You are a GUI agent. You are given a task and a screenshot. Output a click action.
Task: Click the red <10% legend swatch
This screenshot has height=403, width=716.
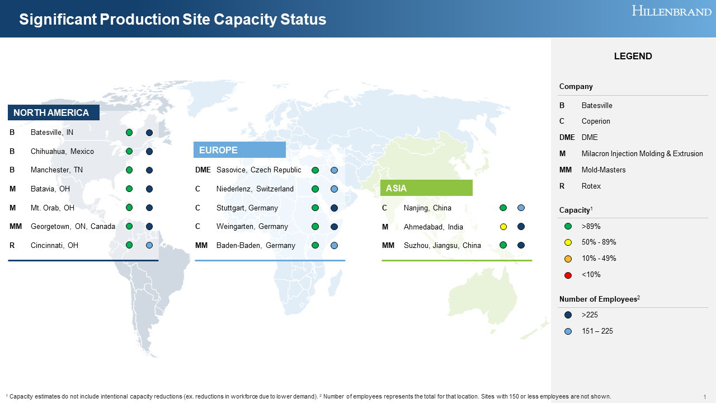click(x=568, y=275)
